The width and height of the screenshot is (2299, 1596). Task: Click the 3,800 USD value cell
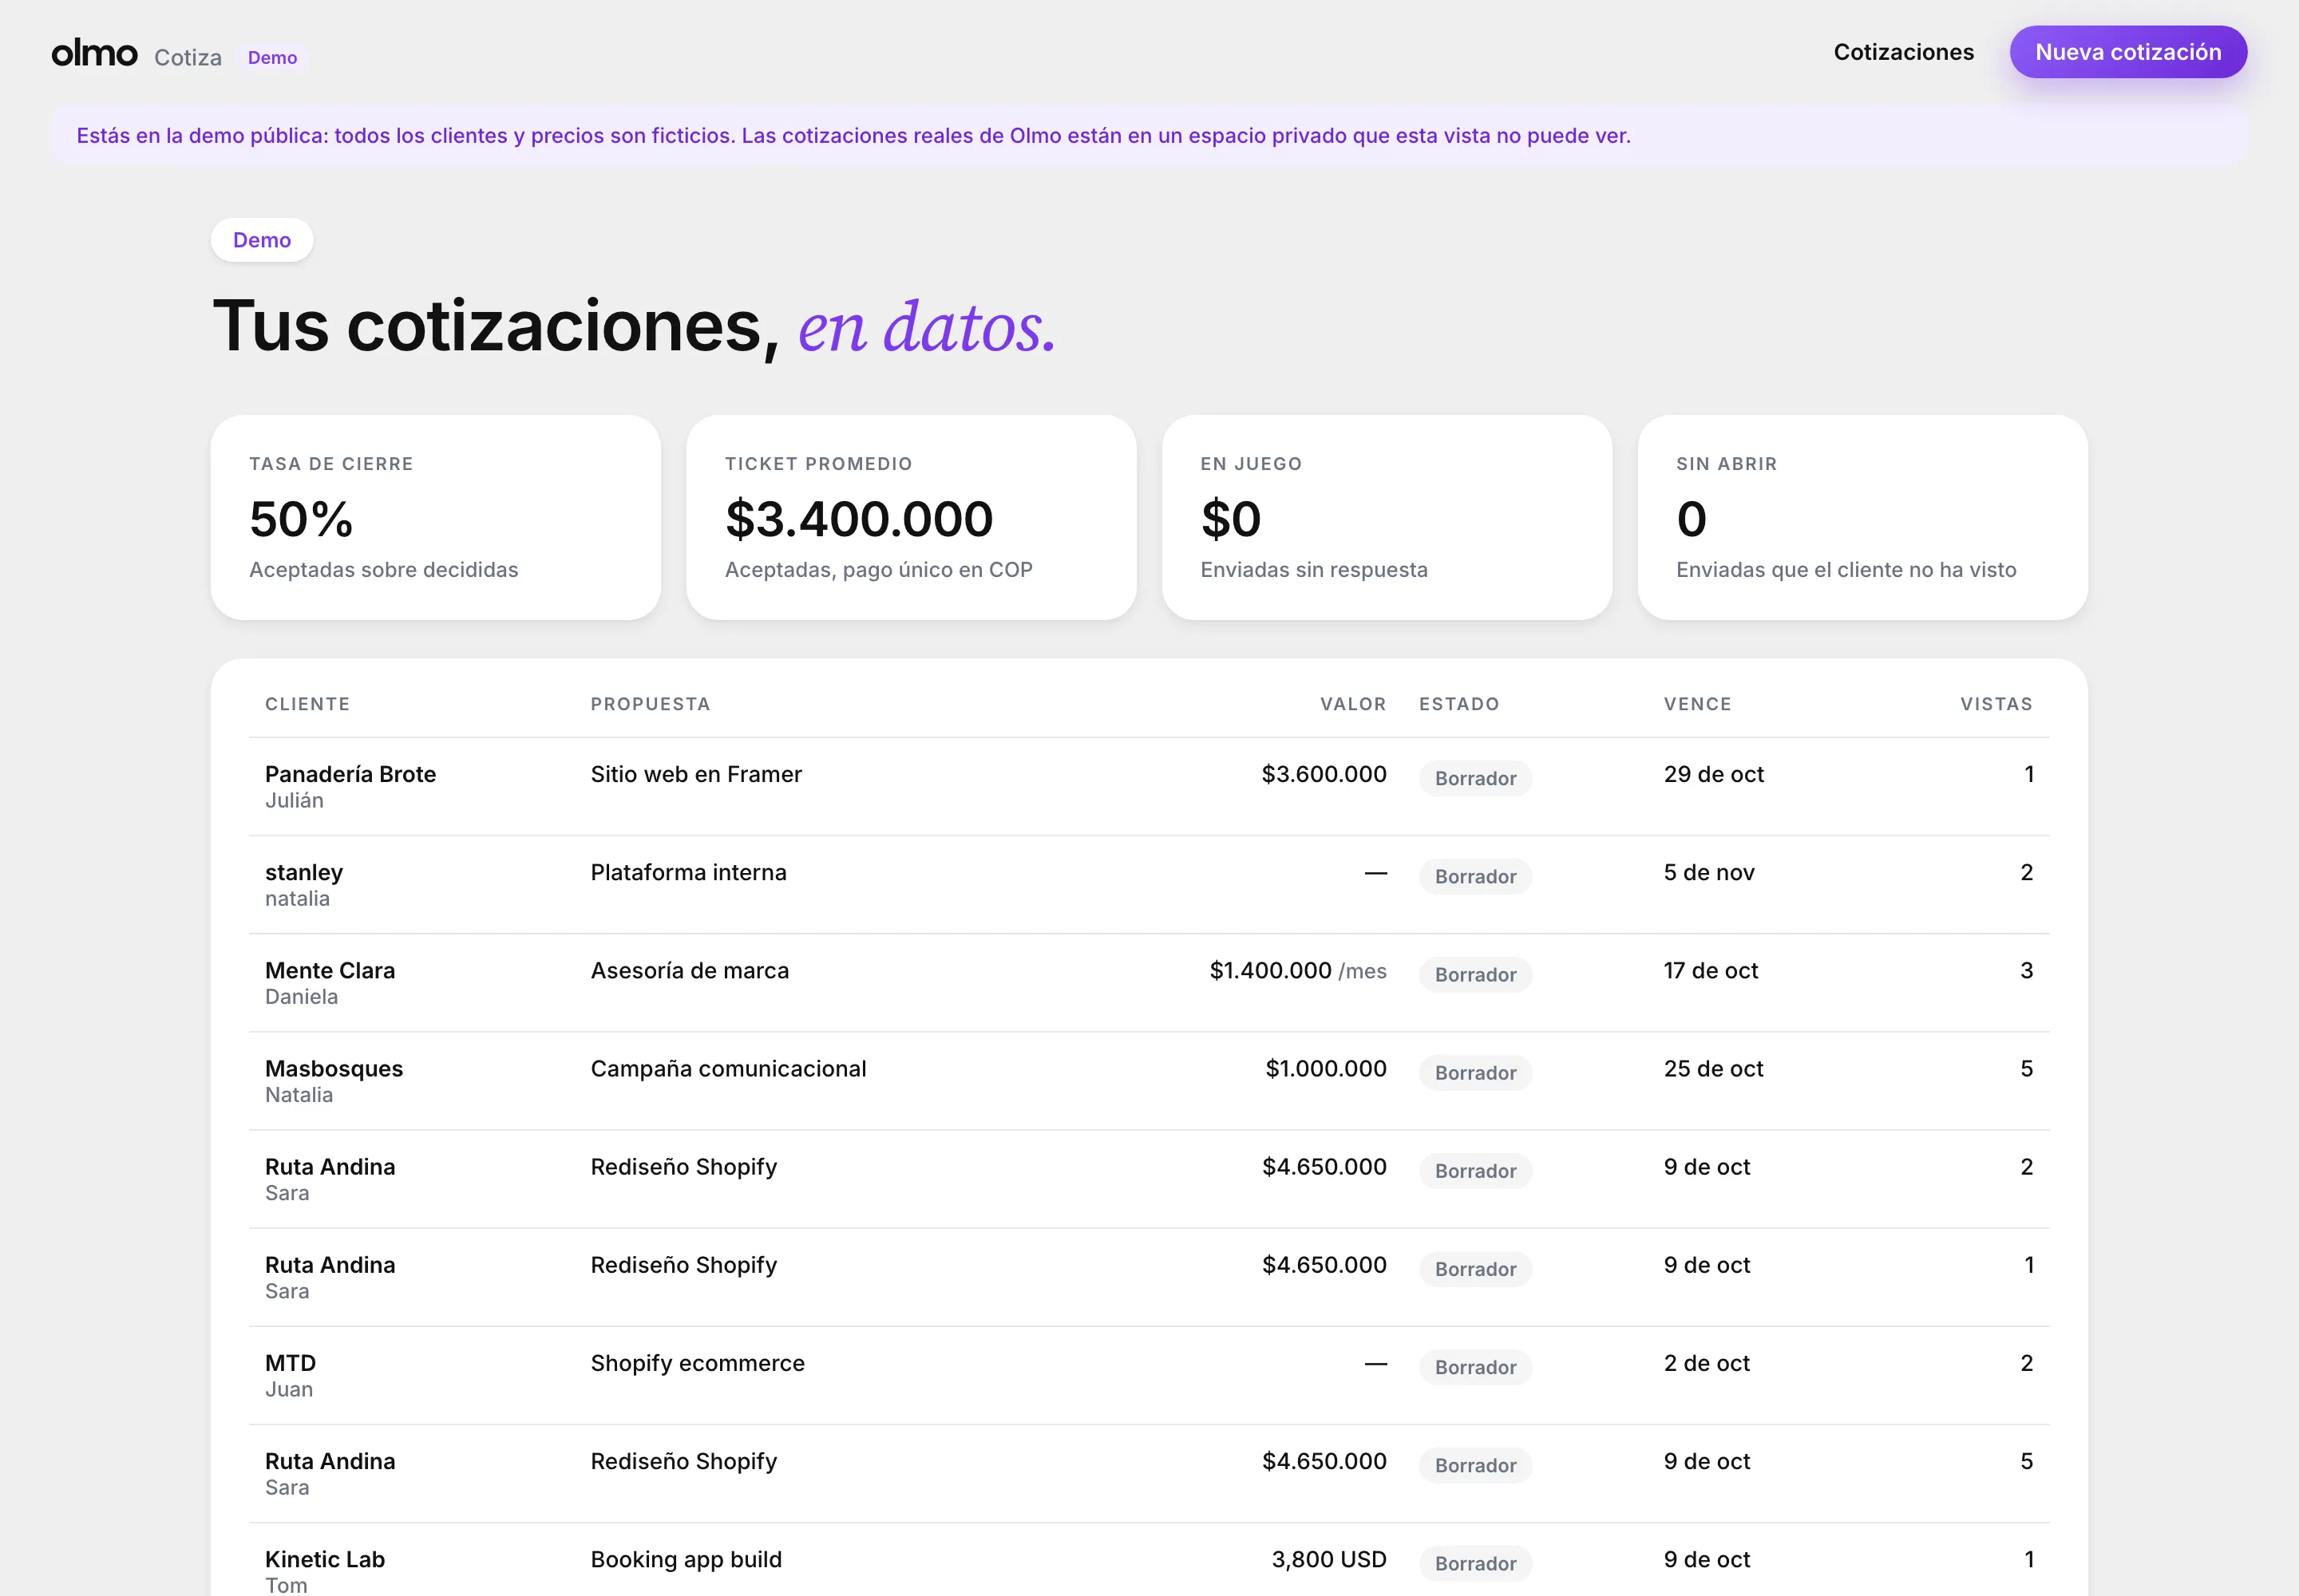pos(1328,1559)
